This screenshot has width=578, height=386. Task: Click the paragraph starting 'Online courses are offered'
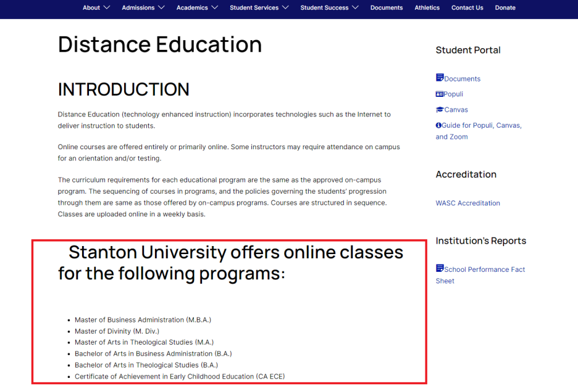coord(229,153)
